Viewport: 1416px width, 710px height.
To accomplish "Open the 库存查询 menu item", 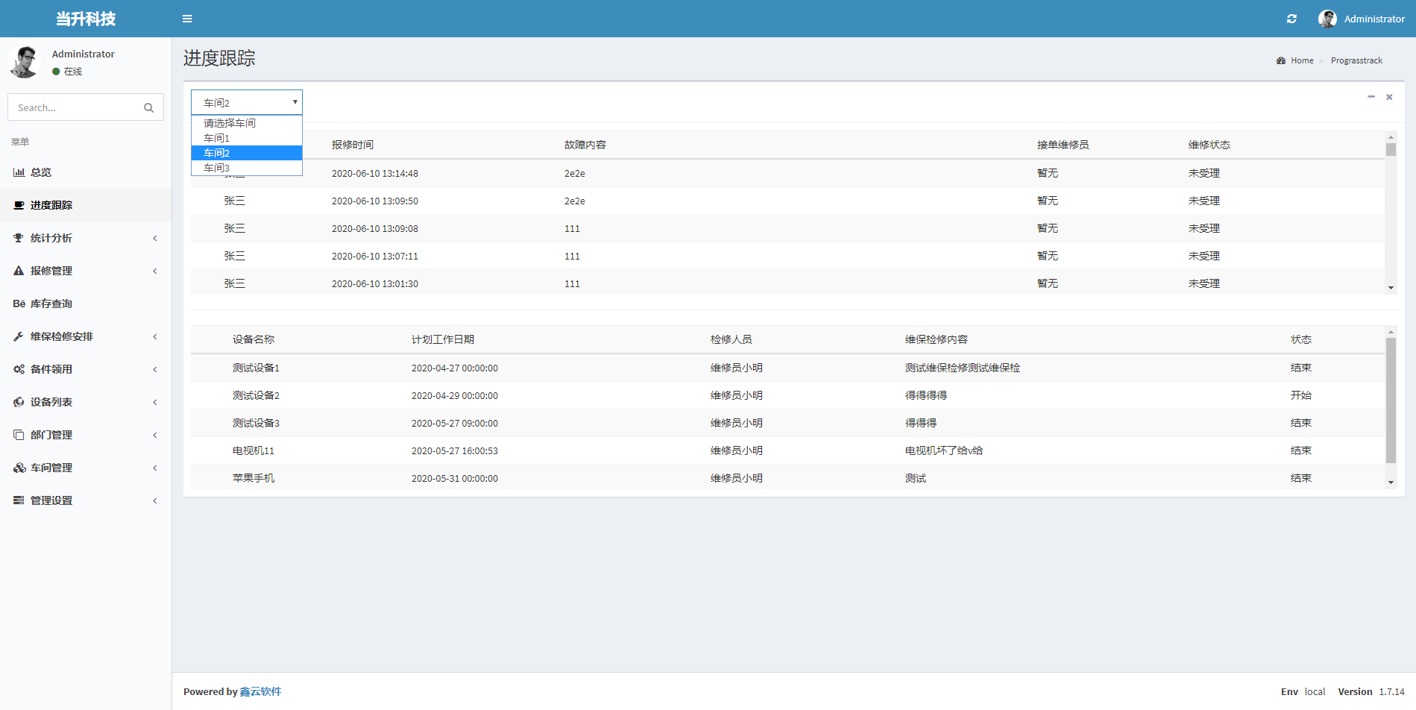I will (51, 304).
